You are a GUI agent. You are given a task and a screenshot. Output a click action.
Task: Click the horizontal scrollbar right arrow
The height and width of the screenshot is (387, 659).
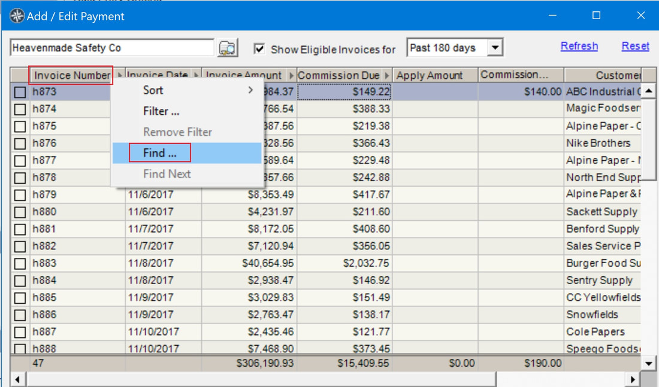(x=633, y=379)
